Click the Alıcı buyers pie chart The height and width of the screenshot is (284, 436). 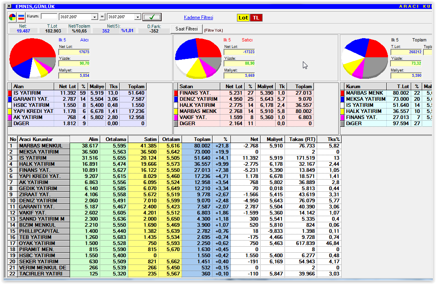[33, 58]
